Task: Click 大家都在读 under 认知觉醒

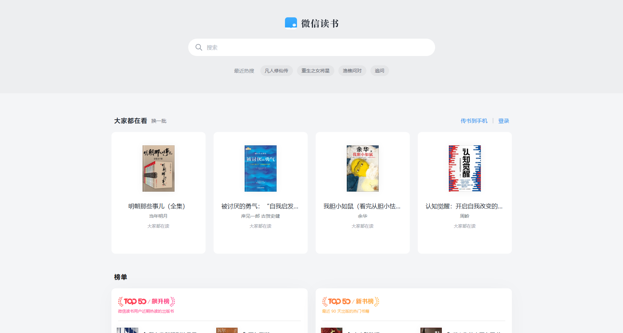Action: [x=465, y=226]
